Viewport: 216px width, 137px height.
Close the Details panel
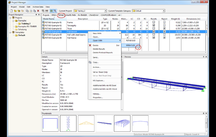click(x=122, y=57)
